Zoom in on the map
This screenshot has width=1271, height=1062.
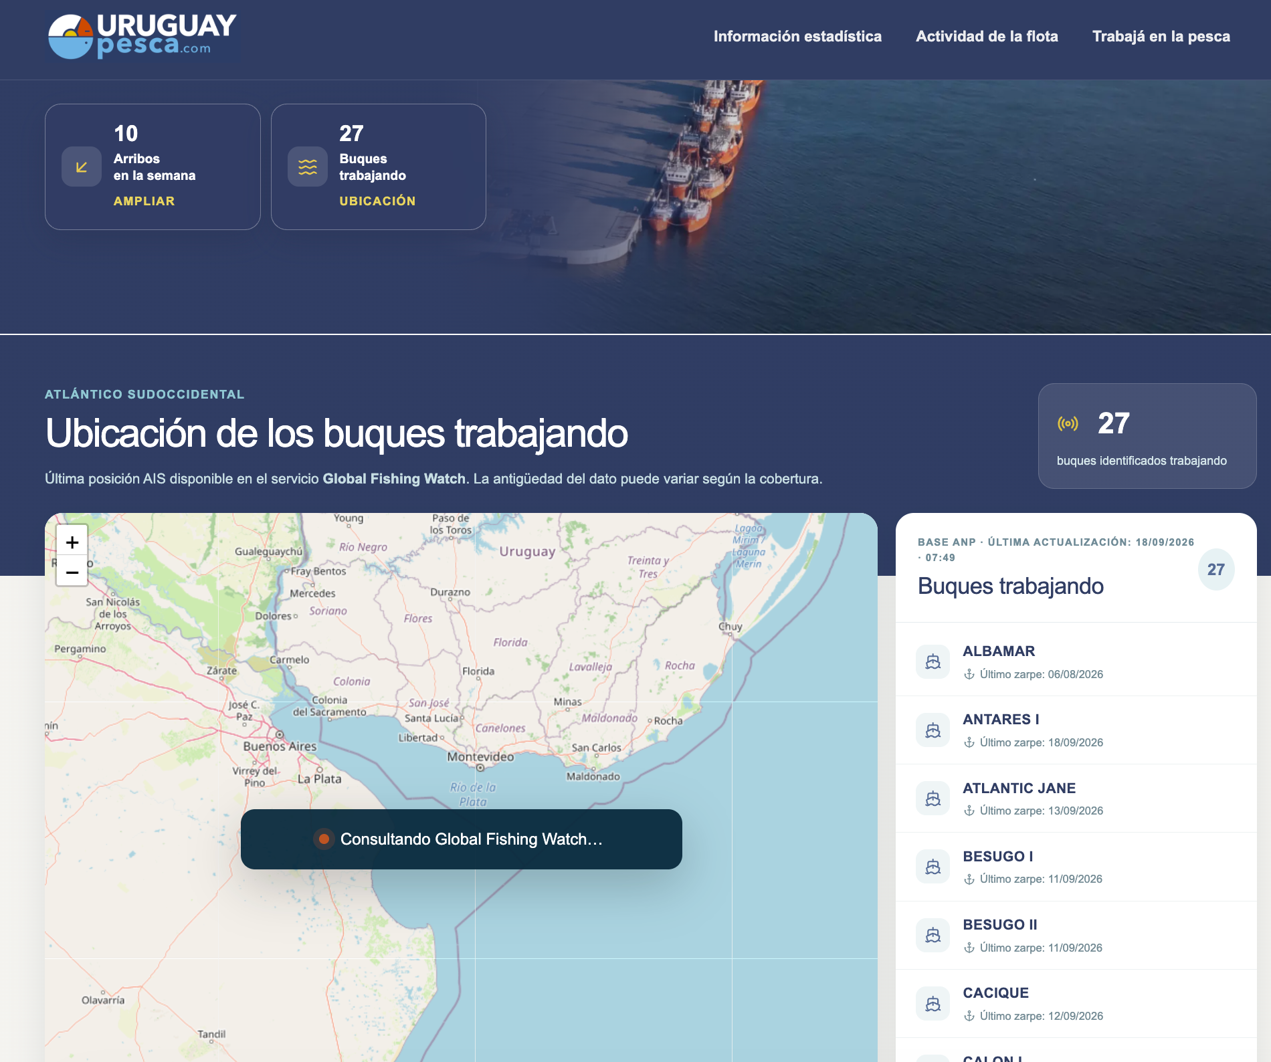pyautogui.click(x=72, y=542)
